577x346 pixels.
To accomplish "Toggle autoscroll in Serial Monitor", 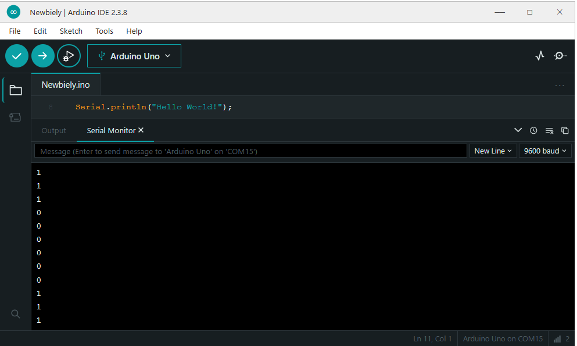I will click(518, 130).
